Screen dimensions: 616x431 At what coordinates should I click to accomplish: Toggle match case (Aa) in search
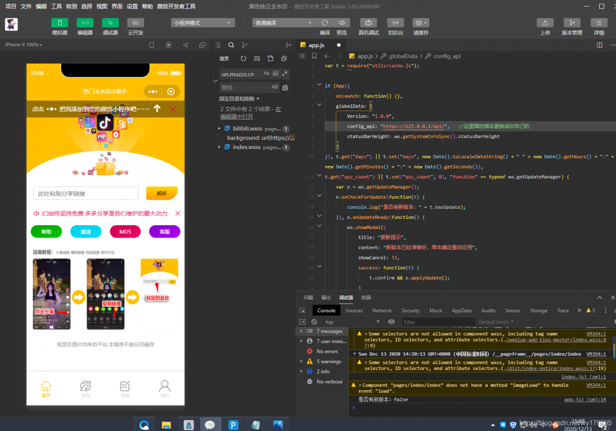coord(266,74)
